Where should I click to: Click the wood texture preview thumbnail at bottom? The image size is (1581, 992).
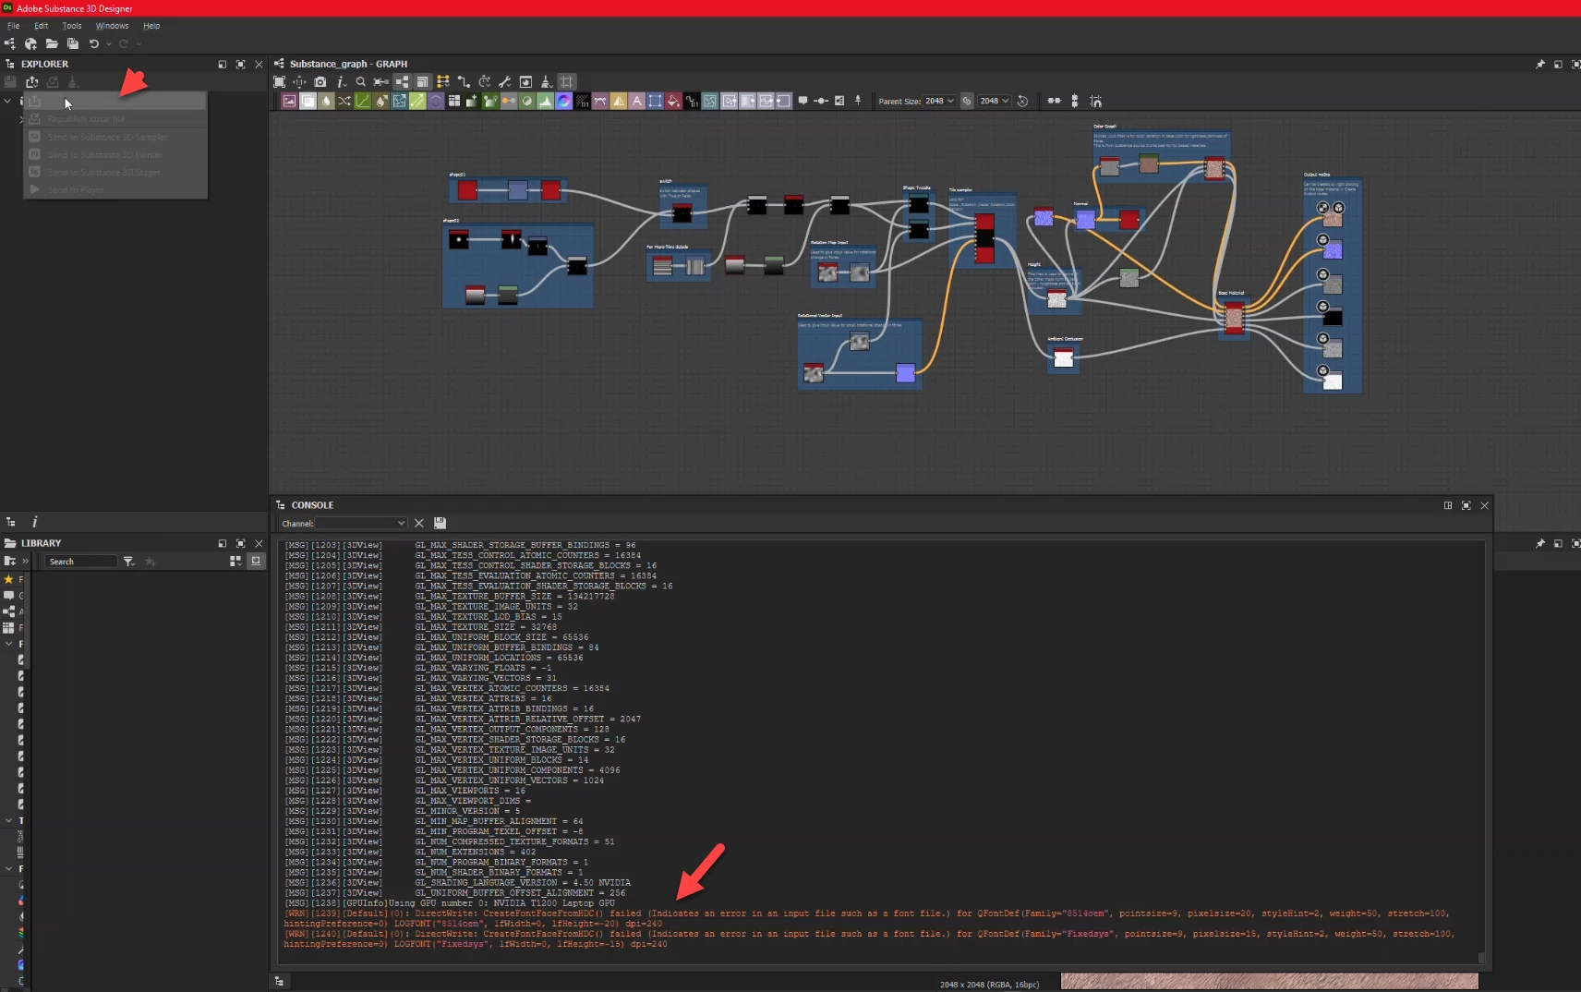click(x=1269, y=981)
